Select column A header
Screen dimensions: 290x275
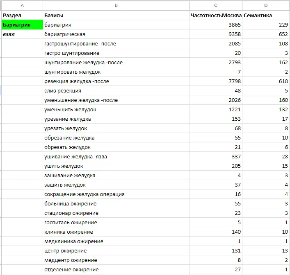[x=22, y=5]
